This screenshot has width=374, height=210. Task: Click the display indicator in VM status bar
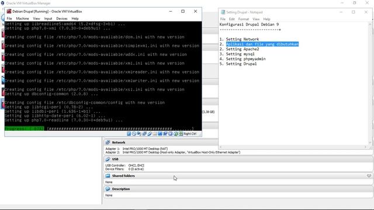pyautogui.click(x=160, y=134)
